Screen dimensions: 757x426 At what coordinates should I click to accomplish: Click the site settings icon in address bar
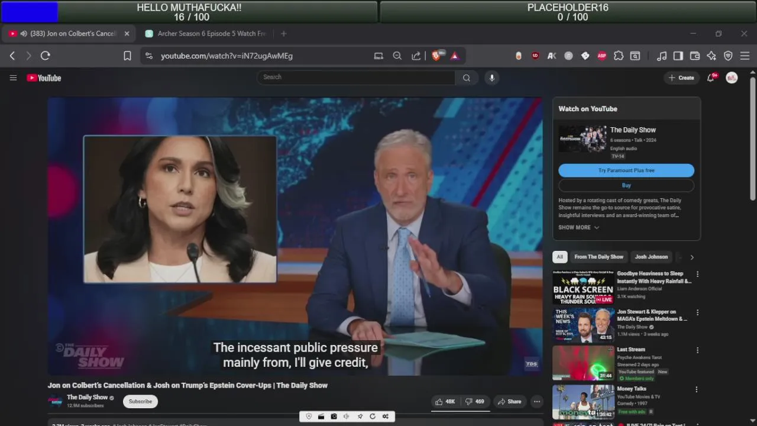point(149,56)
